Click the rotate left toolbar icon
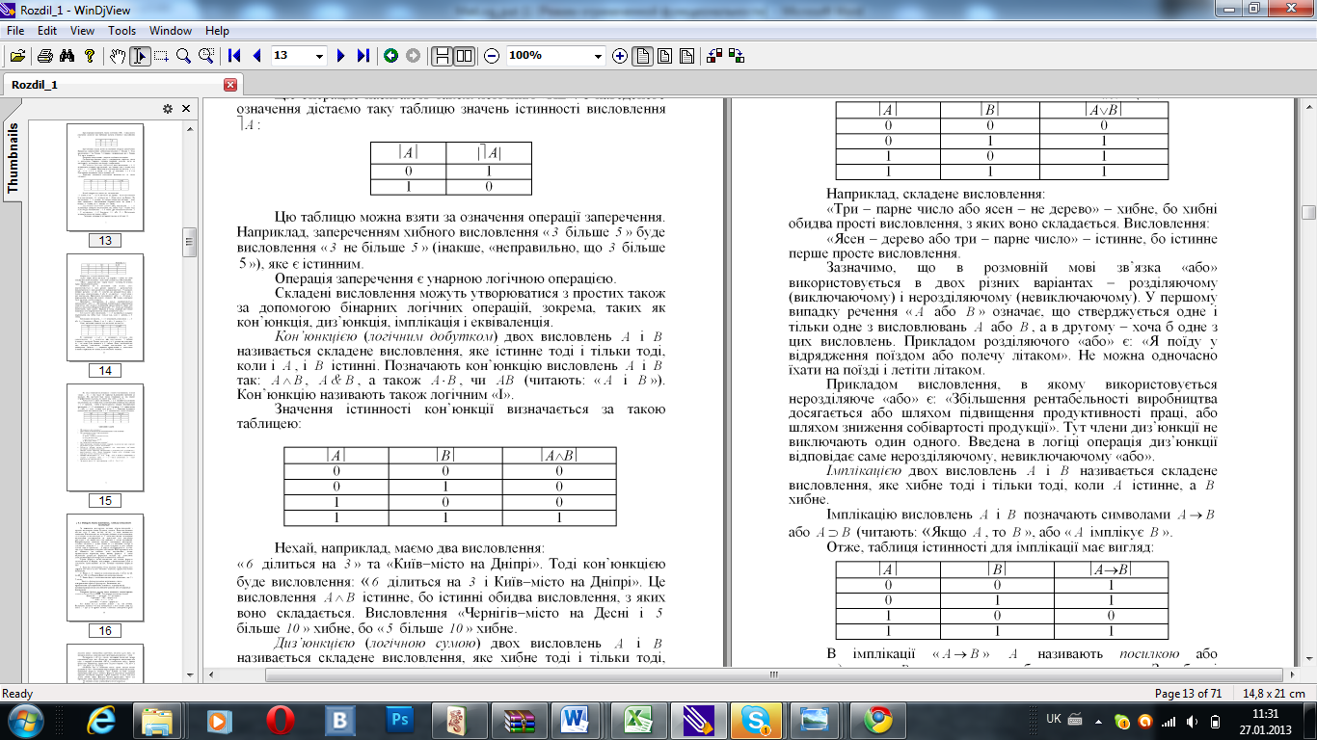The width and height of the screenshot is (1317, 740). coord(714,56)
